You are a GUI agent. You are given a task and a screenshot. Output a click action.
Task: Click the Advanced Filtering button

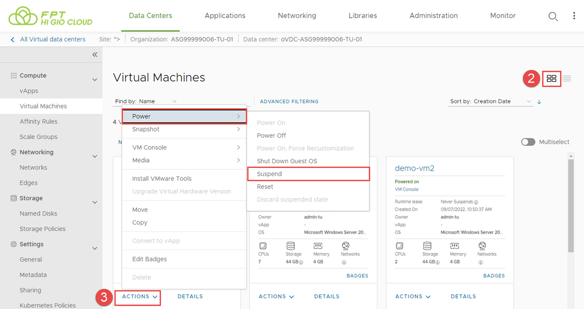[x=289, y=101]
